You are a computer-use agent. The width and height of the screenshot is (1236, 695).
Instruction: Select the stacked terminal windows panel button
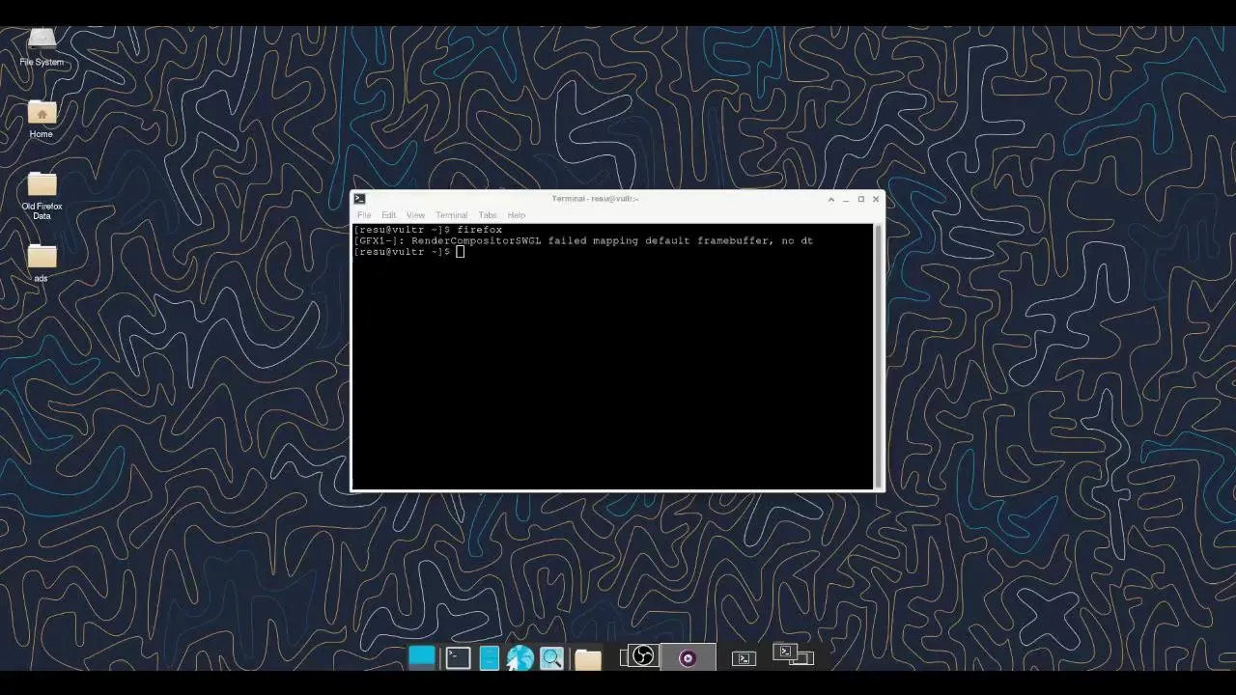click(794, 656)
